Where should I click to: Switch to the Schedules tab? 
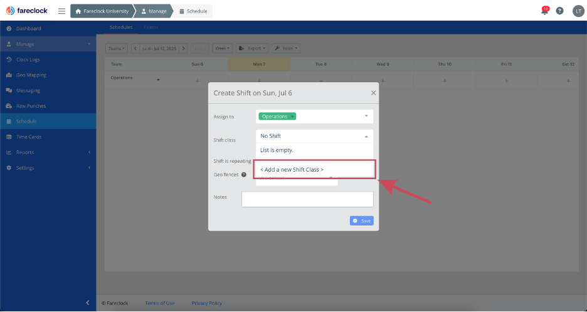[x=121, y=28]
